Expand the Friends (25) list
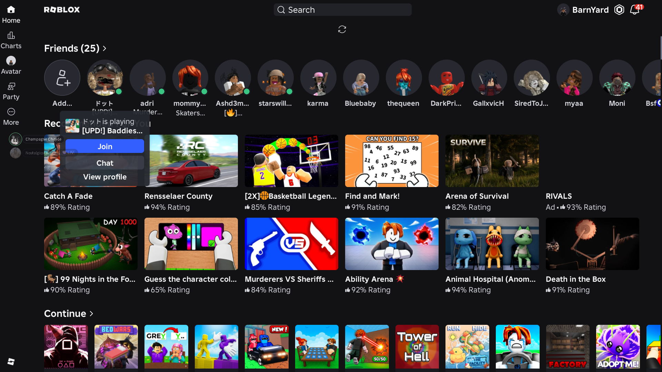The width and height of the screenshot is (662, 372). tap(75, 48)
